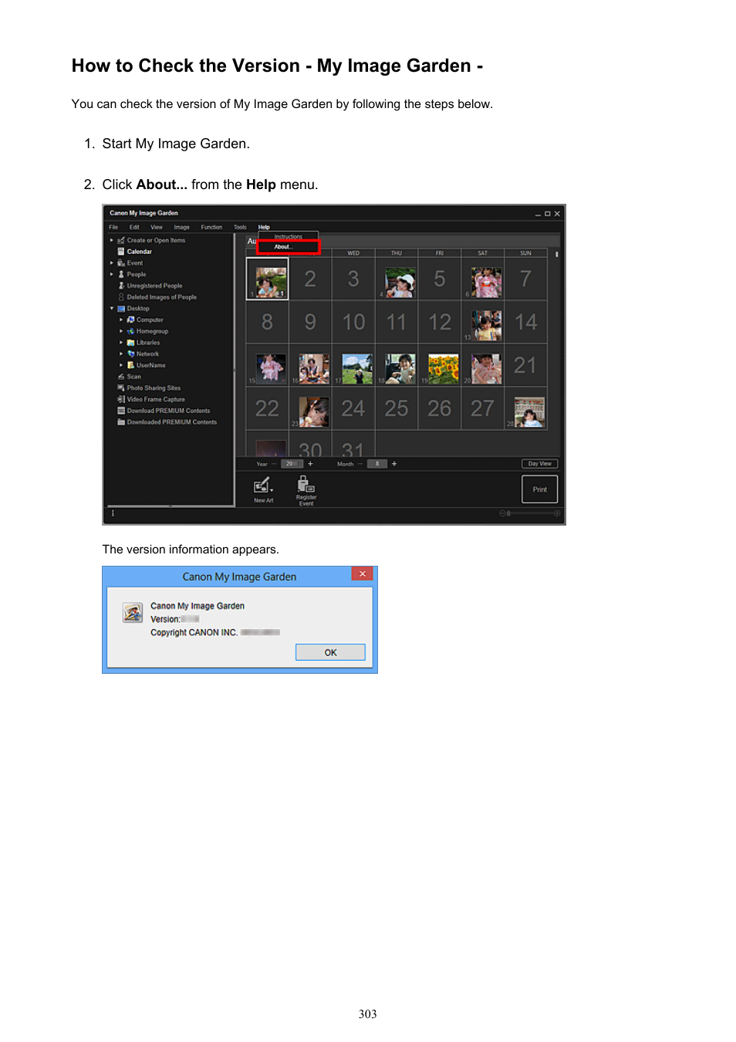Click the Downloaded PREMIUM Contents folder icon
The height and width of the screenshot is (1042, 736).
click(x=121, y=422)
